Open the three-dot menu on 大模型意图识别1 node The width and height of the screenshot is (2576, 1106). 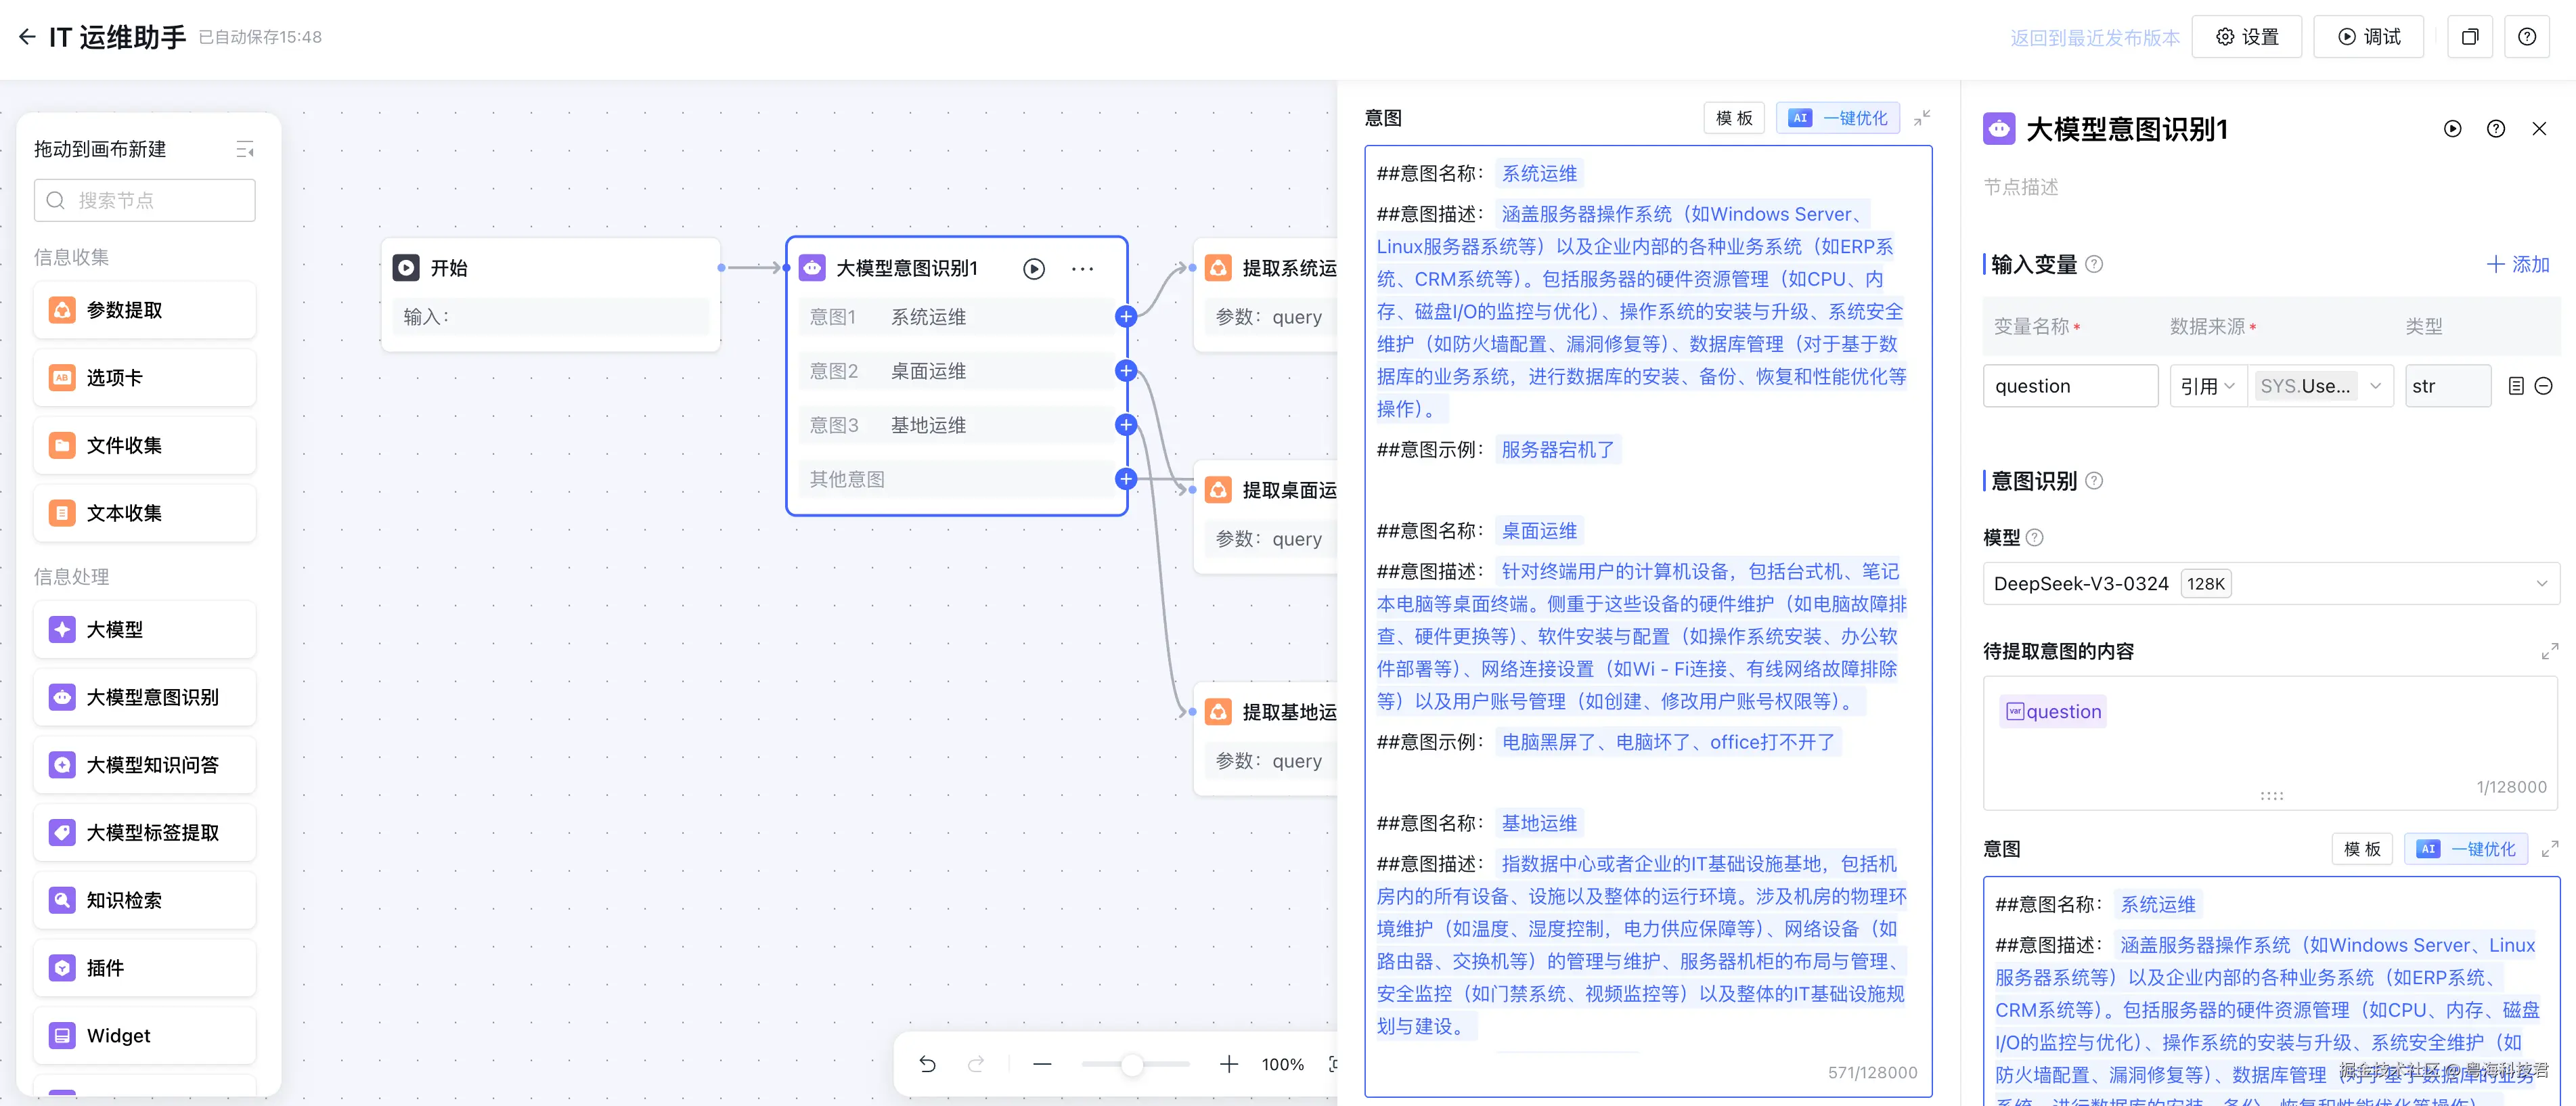tap(1082, 269)
